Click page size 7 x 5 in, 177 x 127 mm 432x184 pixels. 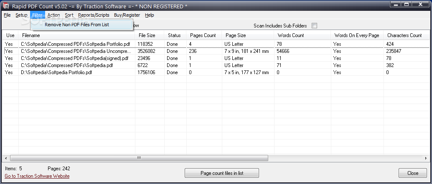[x=246, y=72]
